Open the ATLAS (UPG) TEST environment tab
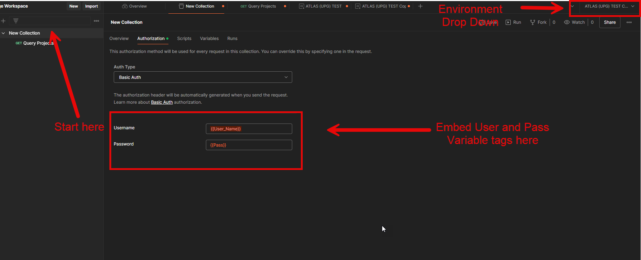Viewport: 641px width, 260px height. 320,6
